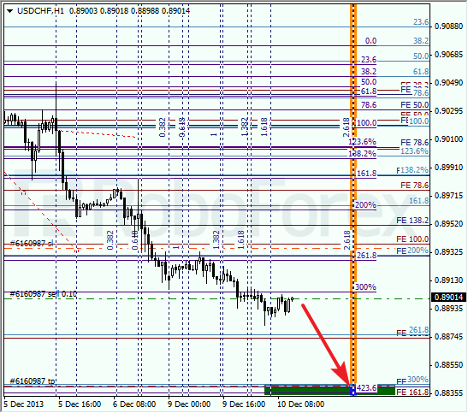The height and width of the screenshot is (413, 468).
Task: Select the 261.8 purple Fibonacci label
Action: [366, 256]
